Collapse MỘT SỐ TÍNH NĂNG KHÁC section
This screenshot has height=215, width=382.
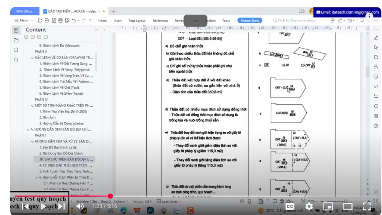click(x=32, y=106)
